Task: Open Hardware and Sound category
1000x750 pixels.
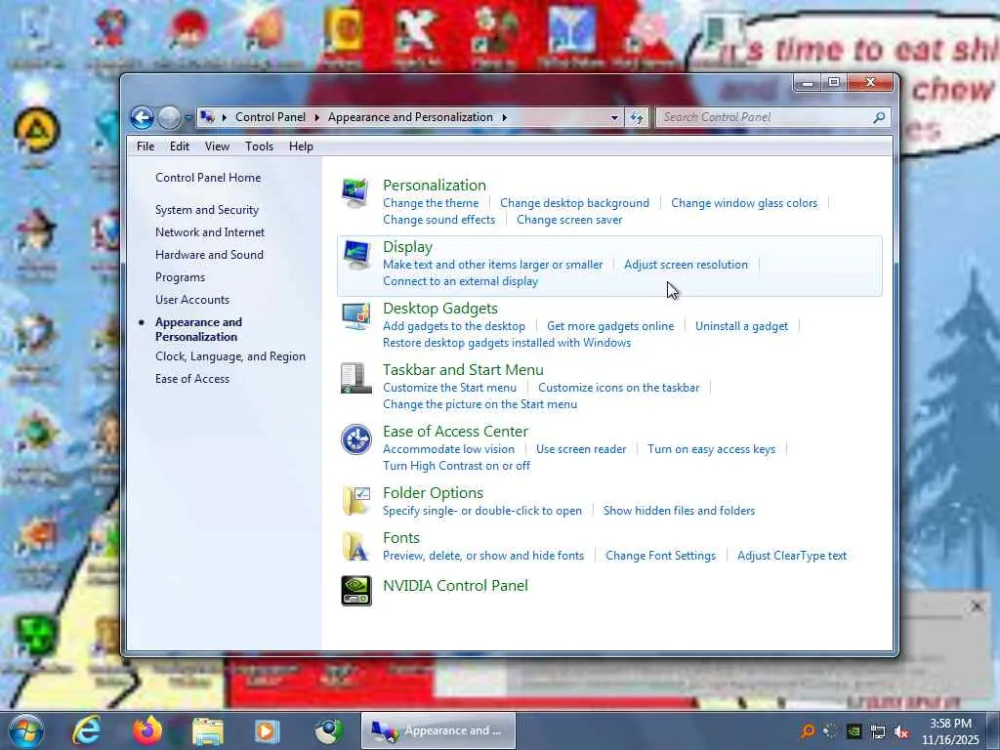Action: tap(209, 255)
